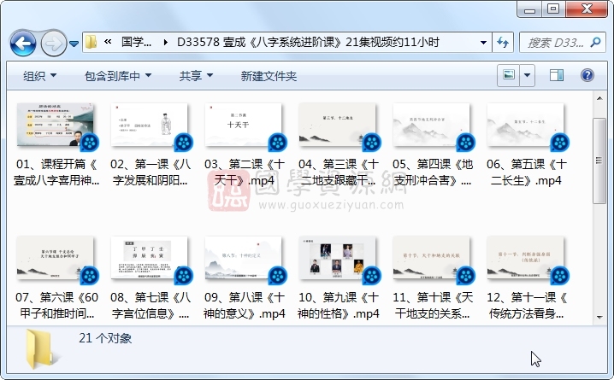614x380 pixels.
Task: Select thumbnail of 12、第十一课 video
Action: (525, 258)
